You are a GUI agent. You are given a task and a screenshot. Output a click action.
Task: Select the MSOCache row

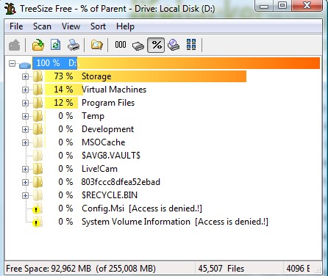[85, 142]
